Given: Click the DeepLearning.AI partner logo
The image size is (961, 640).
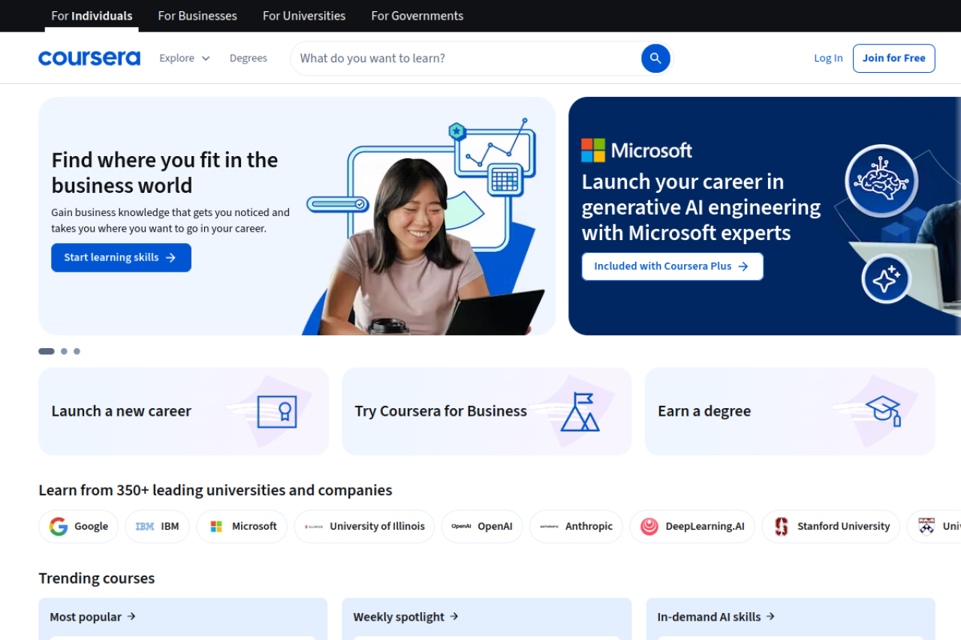Looking at the screenshot, I should tap(691, 526).
